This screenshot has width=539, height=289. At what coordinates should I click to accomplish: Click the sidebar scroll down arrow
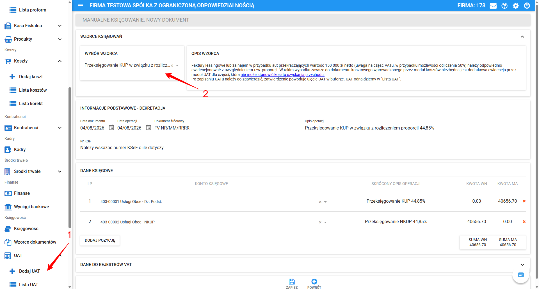tap(70, 287)
